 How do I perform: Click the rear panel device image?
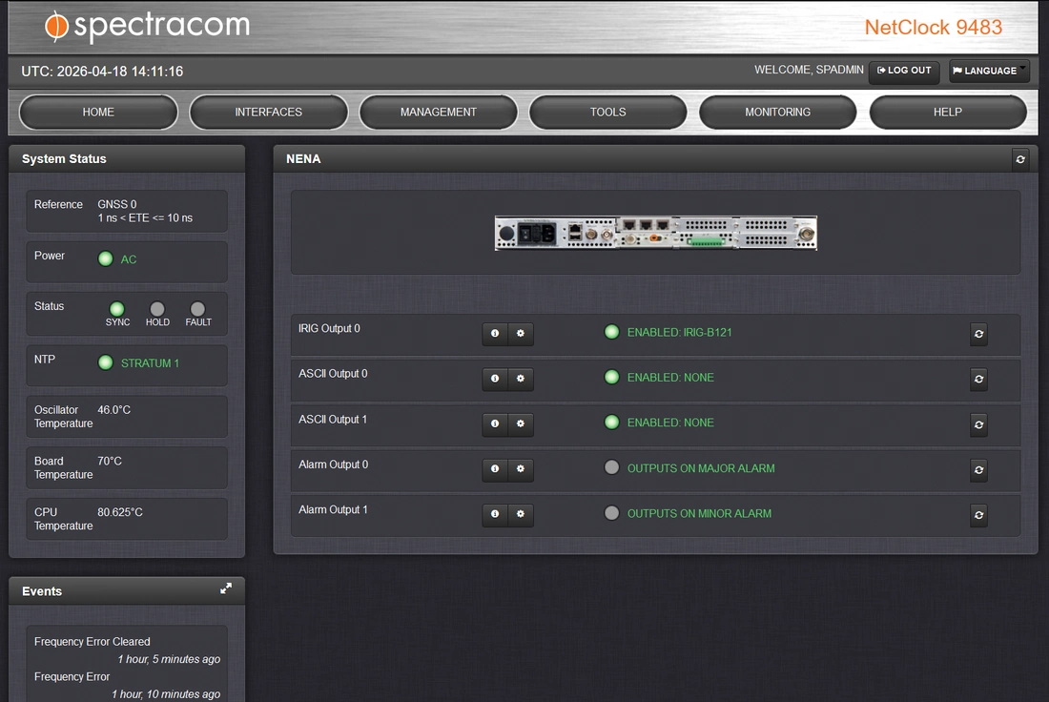click(655, 233)
